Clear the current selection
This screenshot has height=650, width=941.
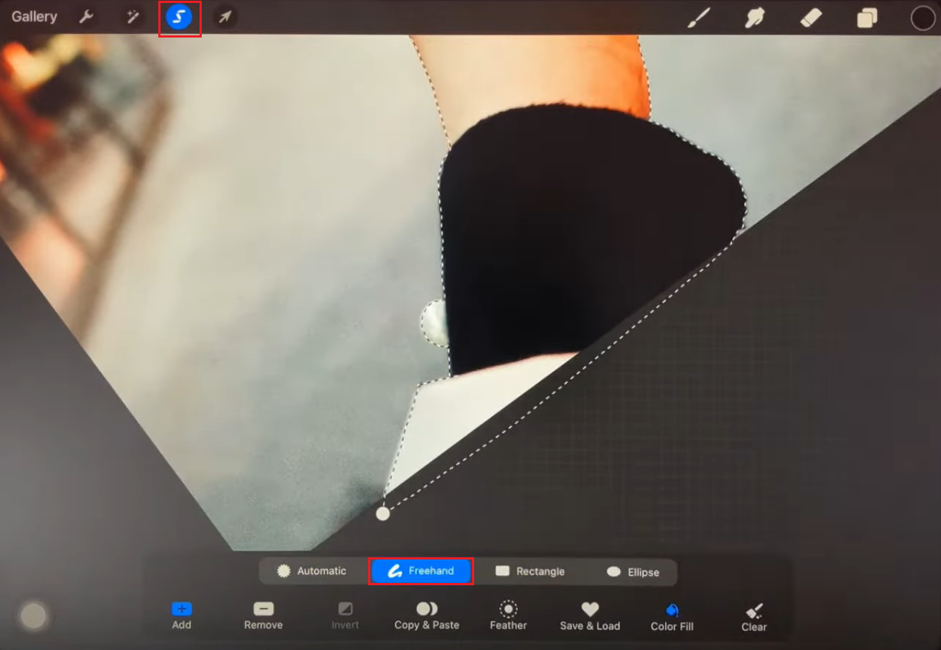(x=753, y=615)
